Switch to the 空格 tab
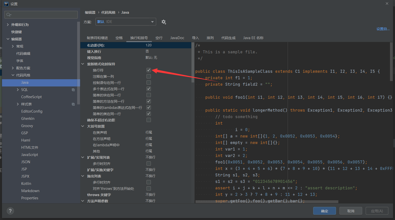395x220 pixels. click(119, 38)
